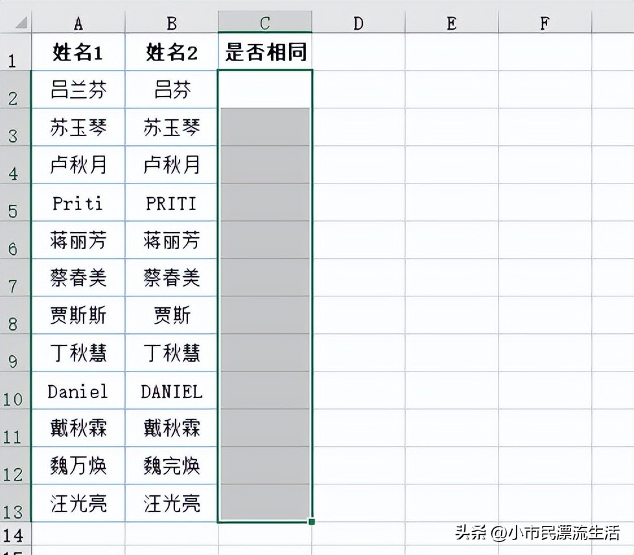
Task: Select the cell with Priti
Action: (x=78, y=202)
